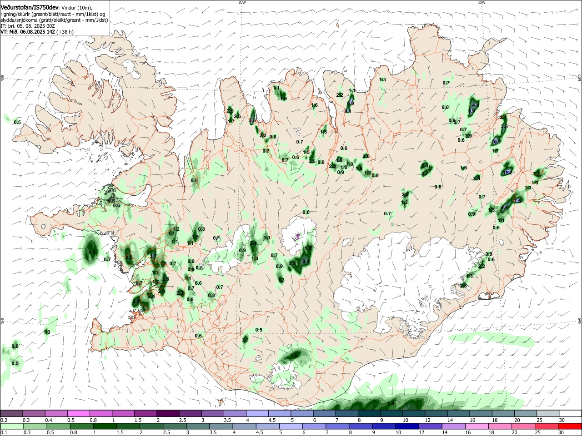
Task: Select the navy blue swatch labeled 10
Action: tap(406, 426)
